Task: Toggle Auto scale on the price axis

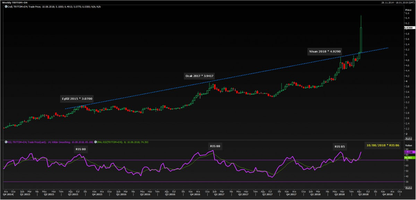Action: coord(408,138)
